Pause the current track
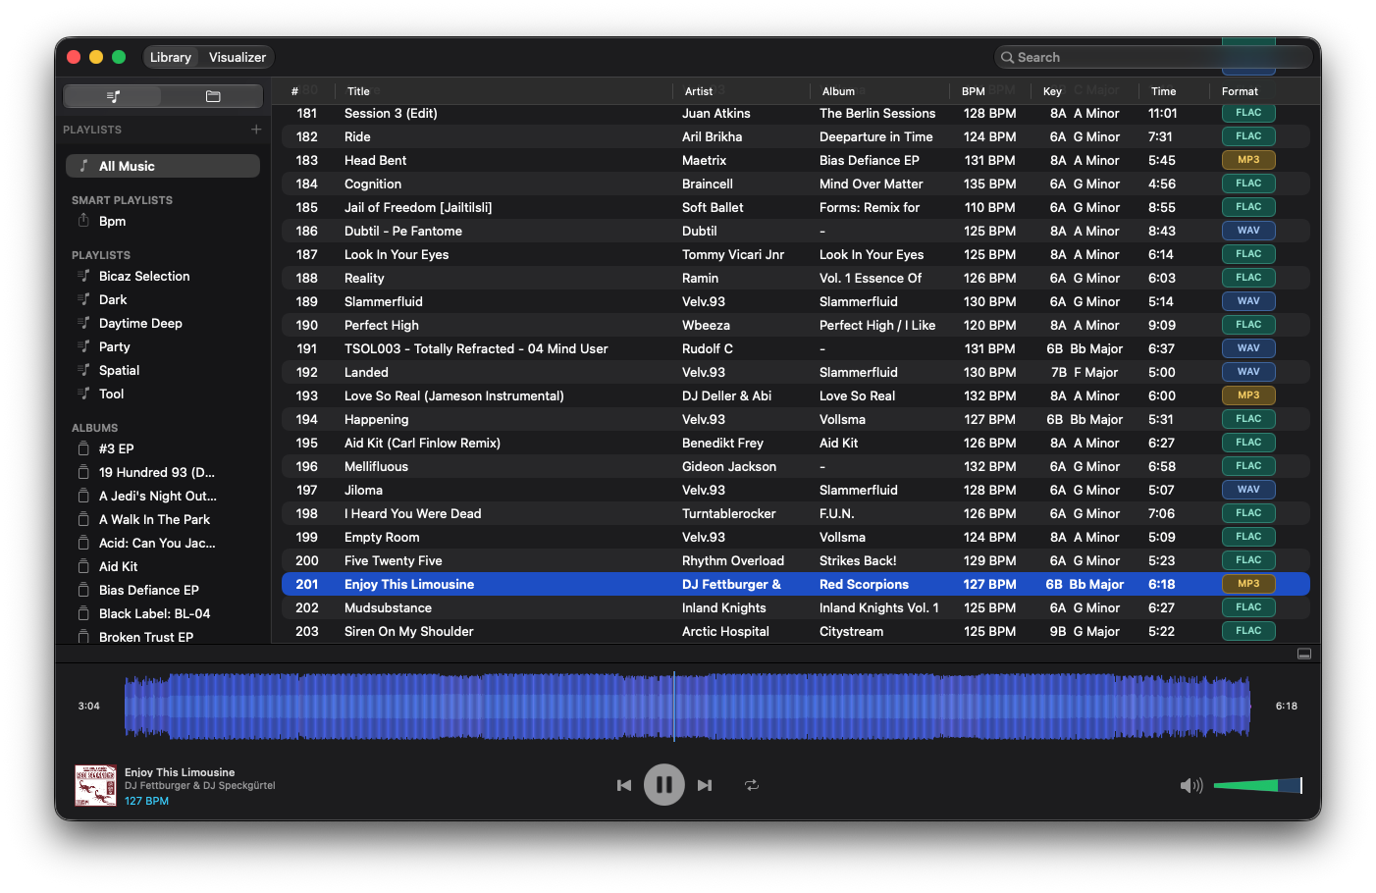 [664, 785]
